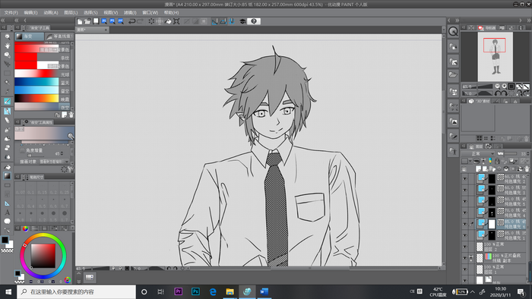Click the gradient preview bar in tool property
532x299 pixels.
[44, 133]
